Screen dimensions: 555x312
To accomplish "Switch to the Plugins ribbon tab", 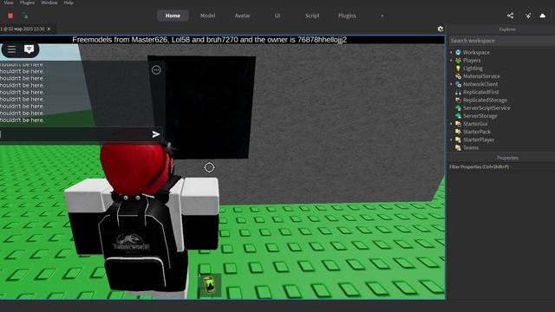I will 347,16.
